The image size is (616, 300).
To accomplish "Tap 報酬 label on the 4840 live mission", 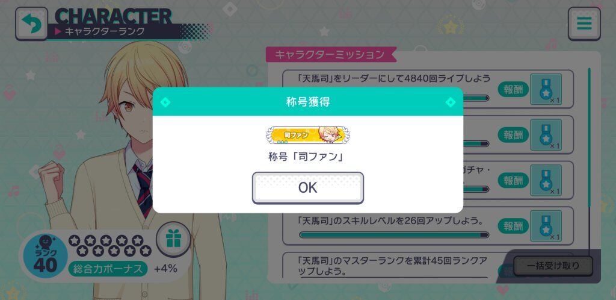I will coord(513,89).
